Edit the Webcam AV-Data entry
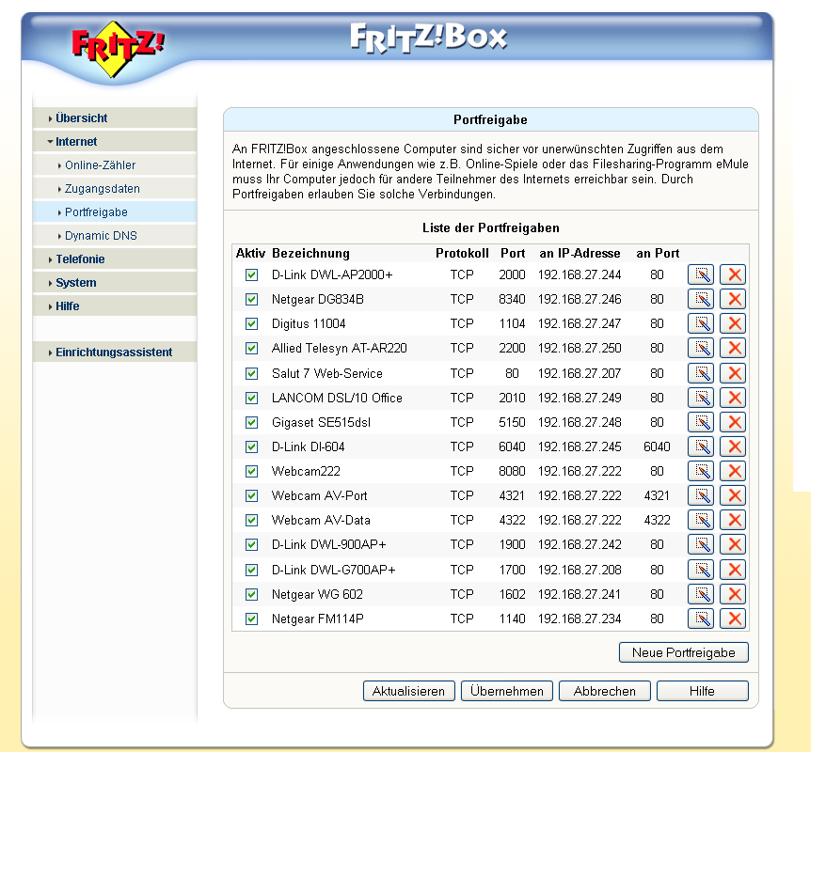The height and width of the screenshot is (877, 826). pos(701,520)
